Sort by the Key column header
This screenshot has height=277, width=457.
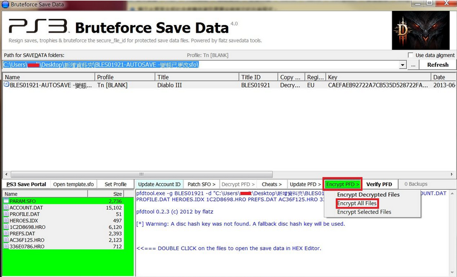378,77
